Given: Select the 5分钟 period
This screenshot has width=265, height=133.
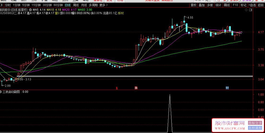Looking at the screenshot, I should [x=26, y=5].
